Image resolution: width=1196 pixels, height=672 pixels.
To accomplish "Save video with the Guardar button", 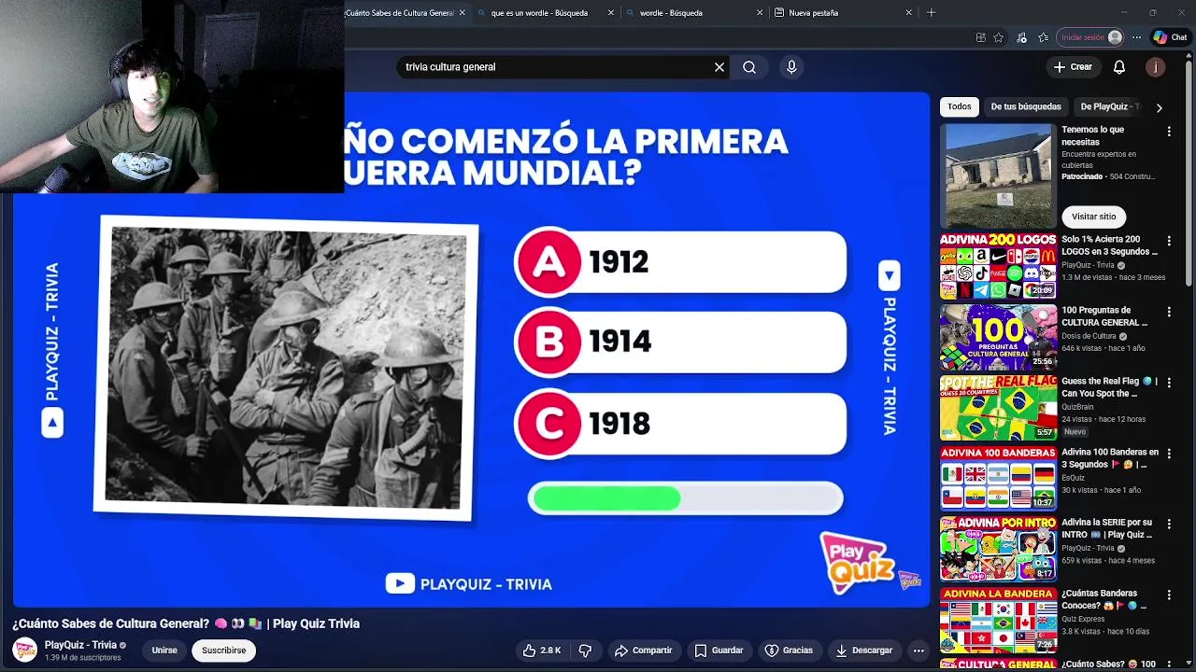I will coord(719,651).
